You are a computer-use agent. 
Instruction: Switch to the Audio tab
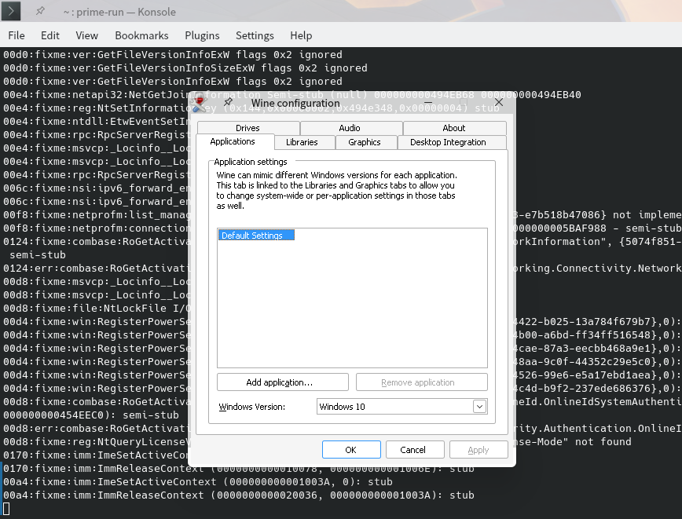coord(350,128)
